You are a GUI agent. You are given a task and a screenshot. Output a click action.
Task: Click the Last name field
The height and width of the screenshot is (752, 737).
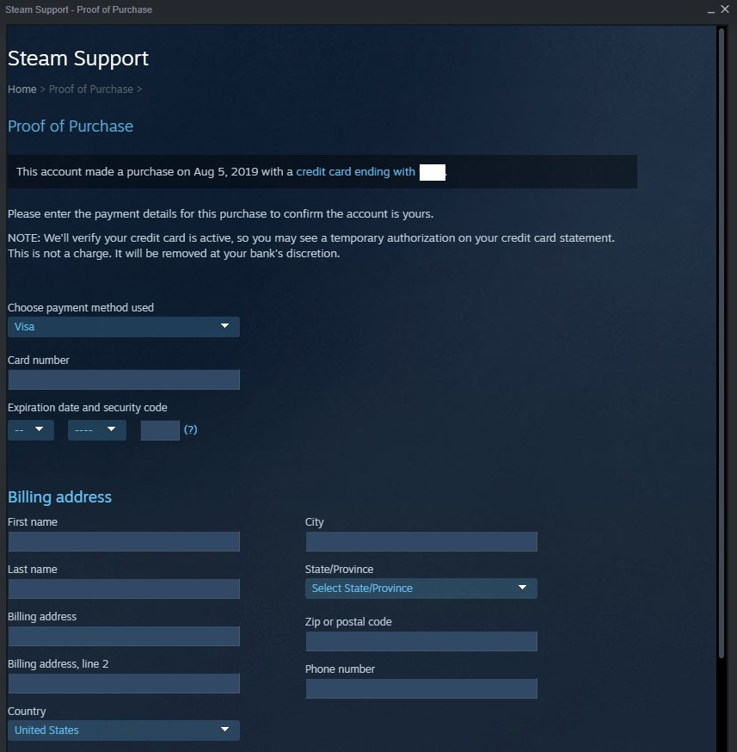(124, 589)
